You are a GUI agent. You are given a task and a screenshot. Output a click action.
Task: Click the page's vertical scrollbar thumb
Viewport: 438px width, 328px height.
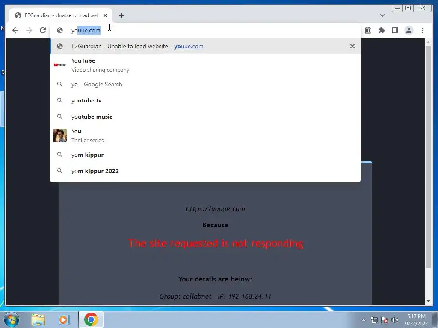point(428,156)
